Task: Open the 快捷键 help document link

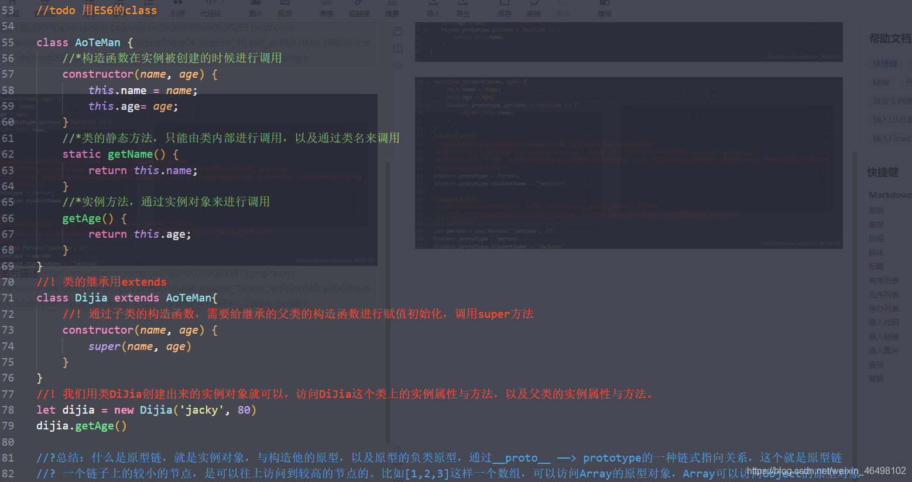Action: pos(884,64)
